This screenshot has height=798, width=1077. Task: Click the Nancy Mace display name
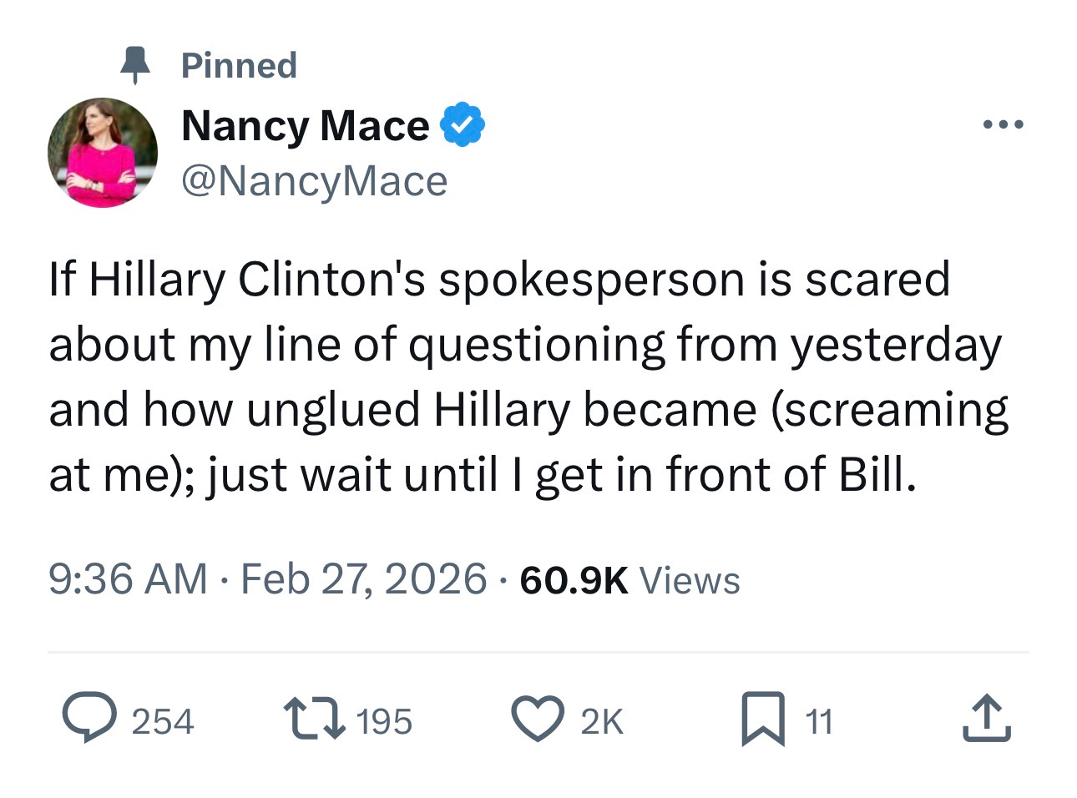point(305,126)
